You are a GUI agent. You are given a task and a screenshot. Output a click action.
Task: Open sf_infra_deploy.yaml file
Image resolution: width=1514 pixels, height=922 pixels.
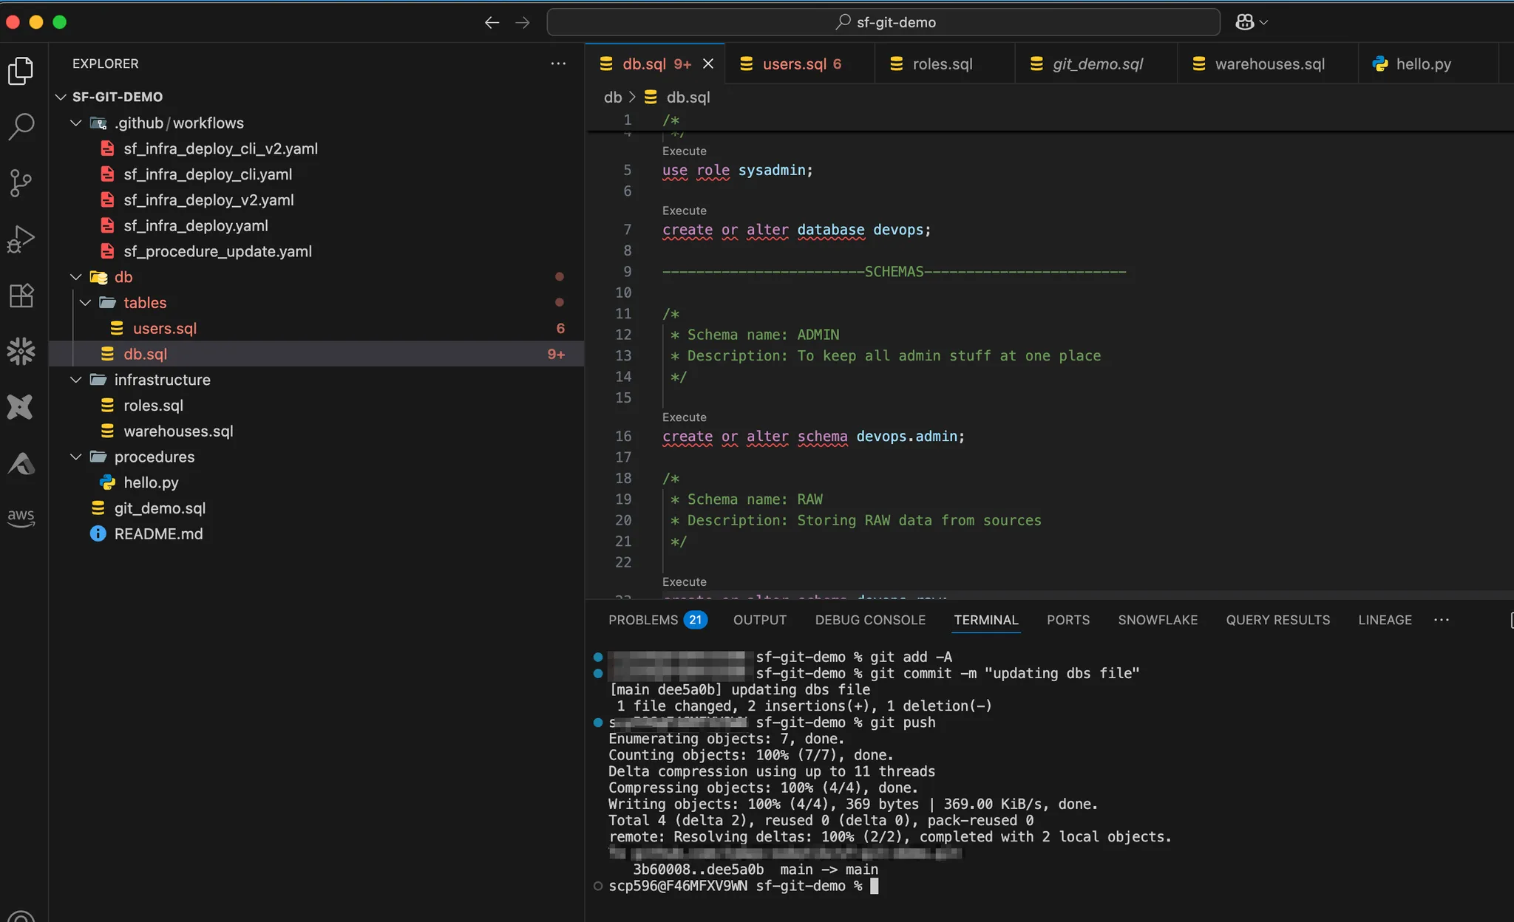click(196, 225)
